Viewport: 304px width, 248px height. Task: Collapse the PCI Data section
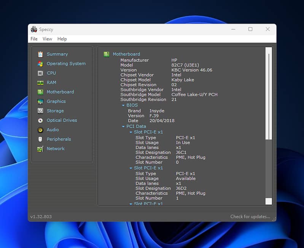123,126
